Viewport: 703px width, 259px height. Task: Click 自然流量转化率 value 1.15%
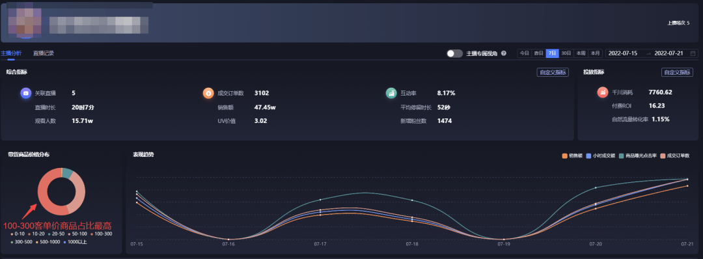click(x=661, y=119)
